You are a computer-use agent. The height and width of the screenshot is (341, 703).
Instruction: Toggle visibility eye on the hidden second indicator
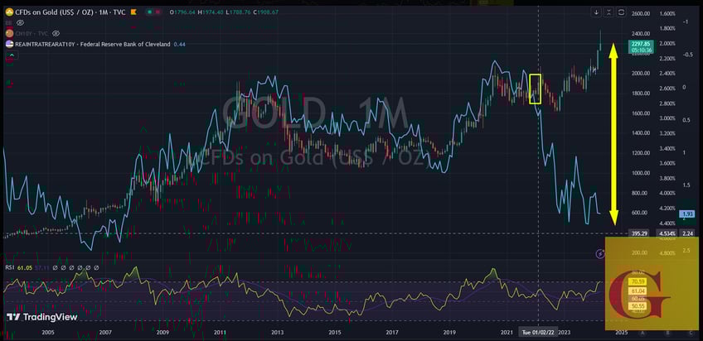click(x=19, y=23)
